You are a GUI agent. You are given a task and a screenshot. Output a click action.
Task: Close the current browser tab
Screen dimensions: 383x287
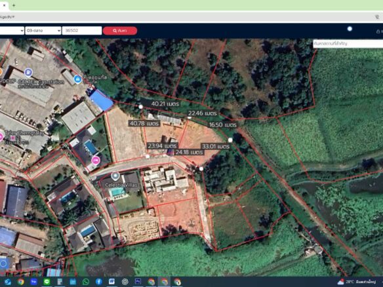pyautogui.click(x=4, y=5)
